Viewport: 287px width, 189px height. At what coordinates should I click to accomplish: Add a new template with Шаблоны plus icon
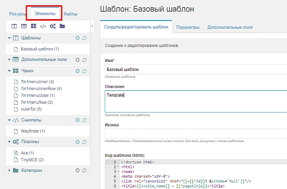[x=78, y=38]
